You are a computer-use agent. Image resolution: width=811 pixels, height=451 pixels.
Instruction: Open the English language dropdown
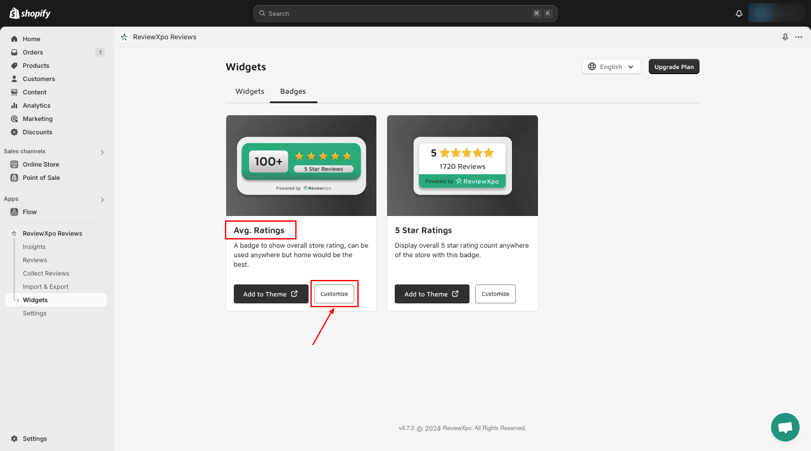point(611,67)
